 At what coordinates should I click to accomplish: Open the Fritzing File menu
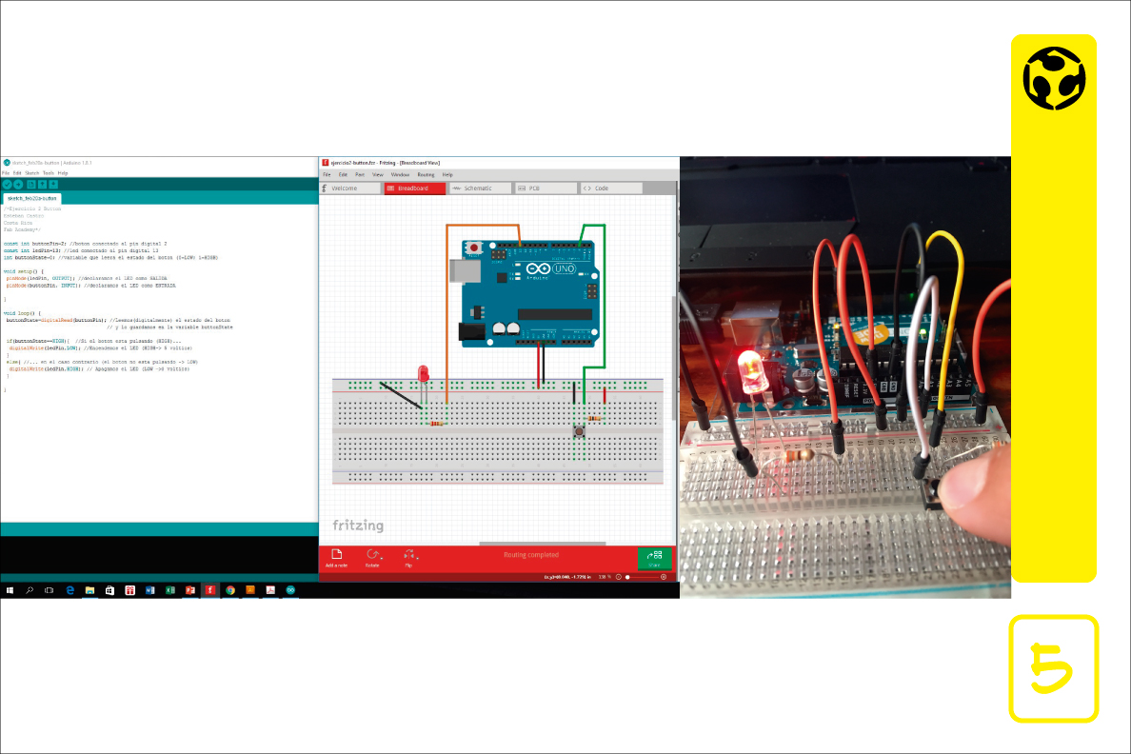pyautogui.click(x=327, y=174)
